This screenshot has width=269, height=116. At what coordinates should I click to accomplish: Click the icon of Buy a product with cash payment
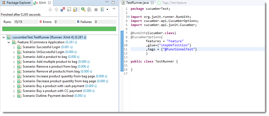[19, 86]
